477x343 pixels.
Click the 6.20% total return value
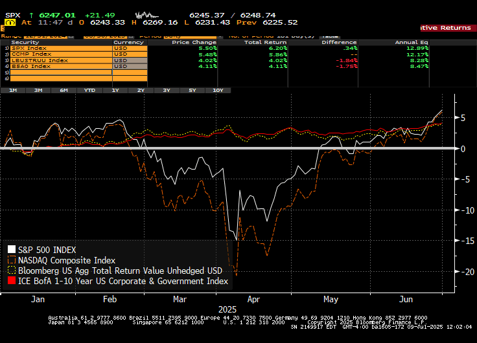(x=278, y=48)
